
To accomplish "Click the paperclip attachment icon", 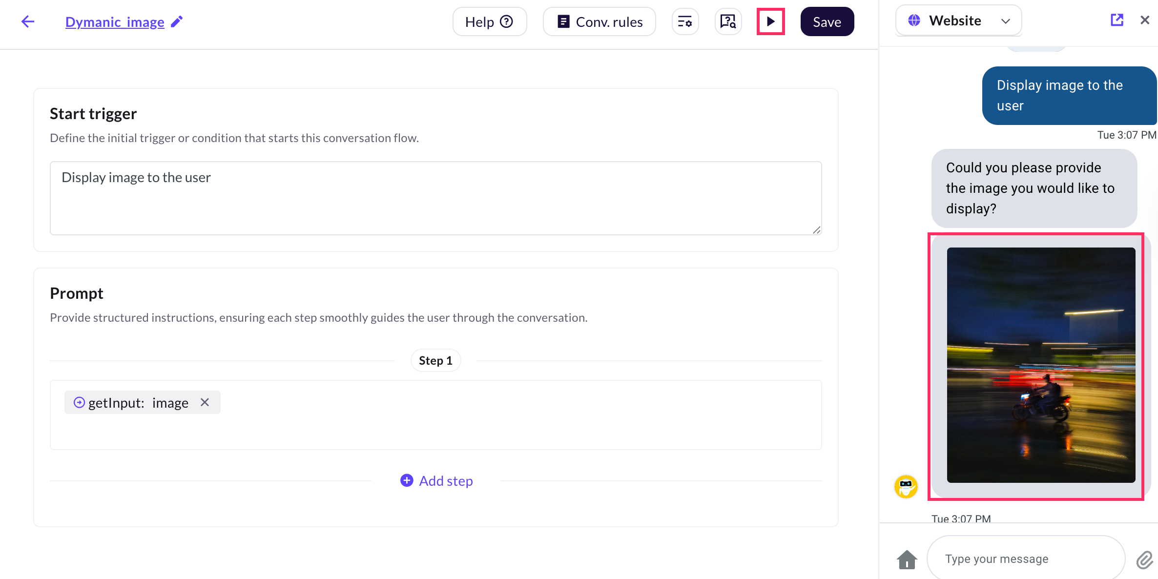I will pos(1144,559).
